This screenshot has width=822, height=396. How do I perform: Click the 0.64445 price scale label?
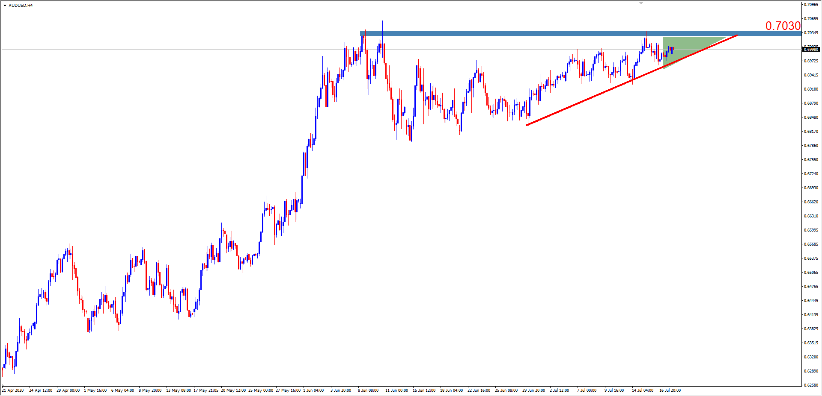[811, 301]
